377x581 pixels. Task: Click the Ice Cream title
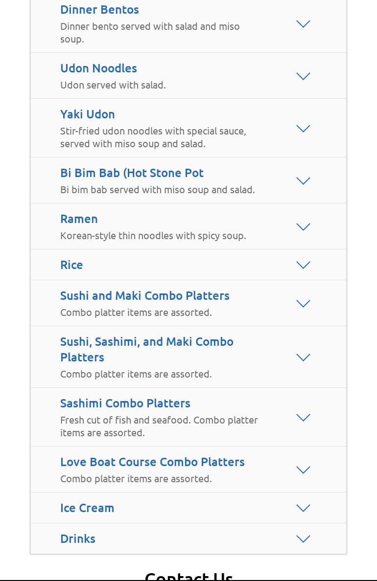tap(87, 508)
